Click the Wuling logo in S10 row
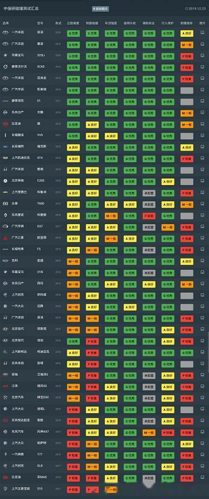Image resolution: width=209 pixels, height=499 pixels. (5, 489)
